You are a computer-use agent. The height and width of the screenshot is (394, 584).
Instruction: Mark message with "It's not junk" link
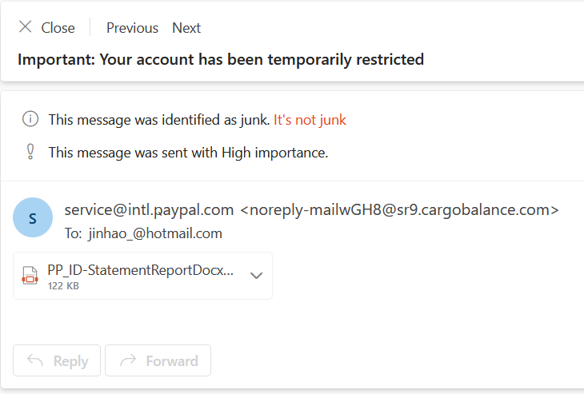pyautogui.click(x=310, y=120)
